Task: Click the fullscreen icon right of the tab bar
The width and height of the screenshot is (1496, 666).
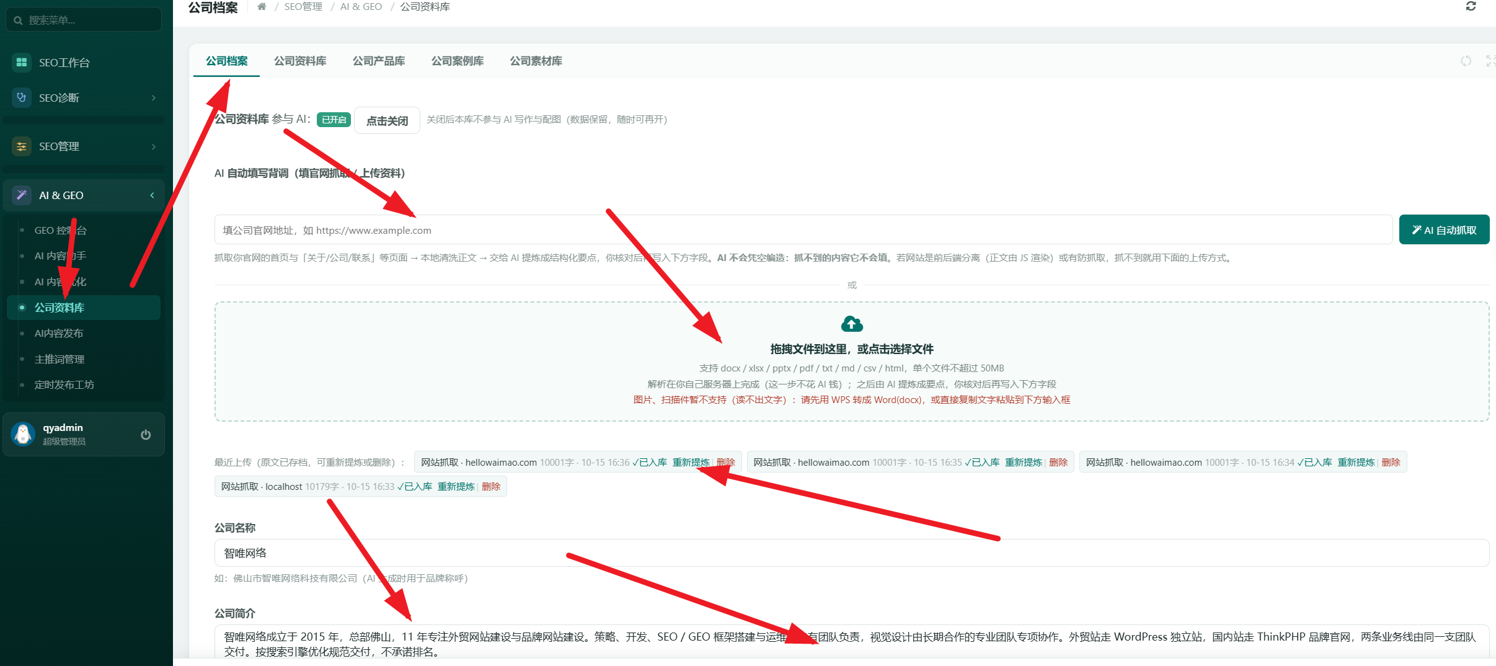Action: 1490,61
